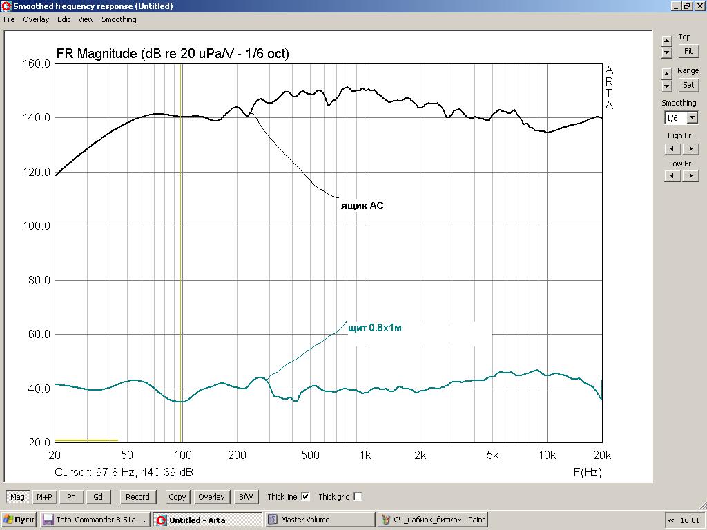Open the Overlay menu

36,19
